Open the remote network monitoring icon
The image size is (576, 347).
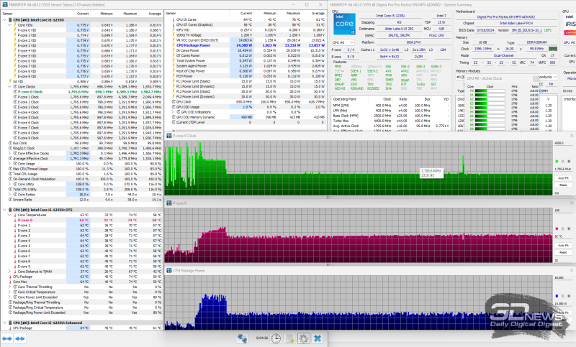point(243,338)
